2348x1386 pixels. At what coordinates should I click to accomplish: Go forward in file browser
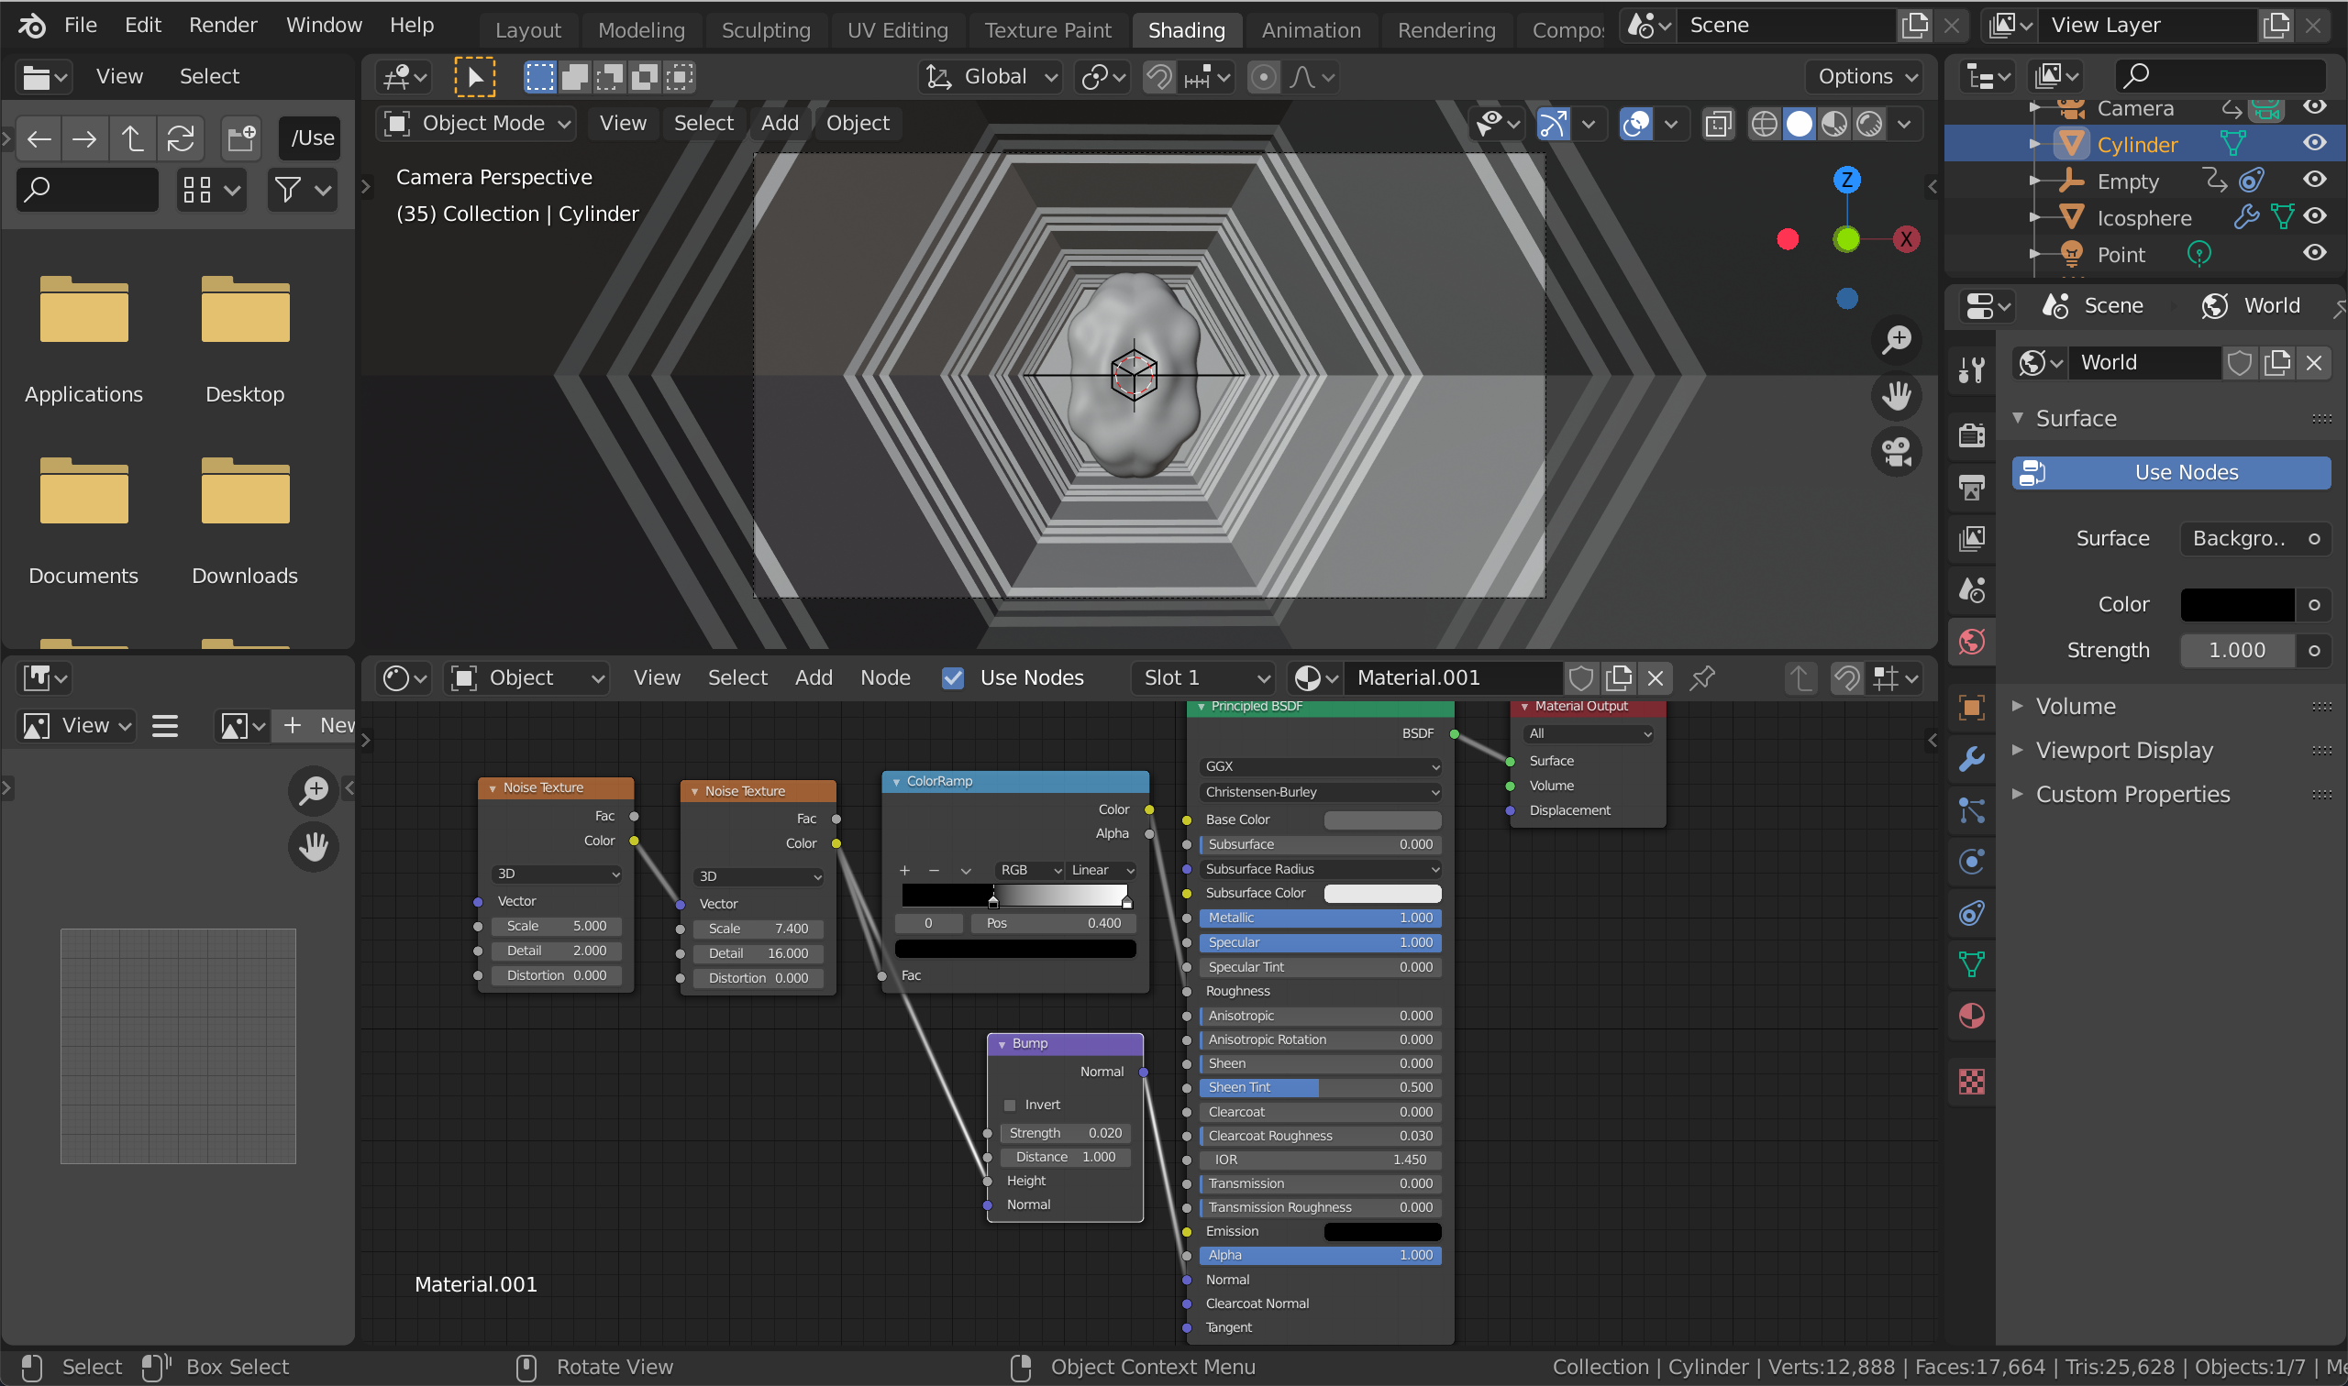[84, 139]
